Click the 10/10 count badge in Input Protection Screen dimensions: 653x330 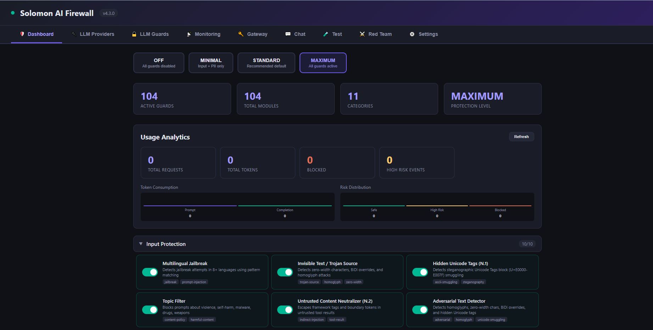(x=527, y=244)
